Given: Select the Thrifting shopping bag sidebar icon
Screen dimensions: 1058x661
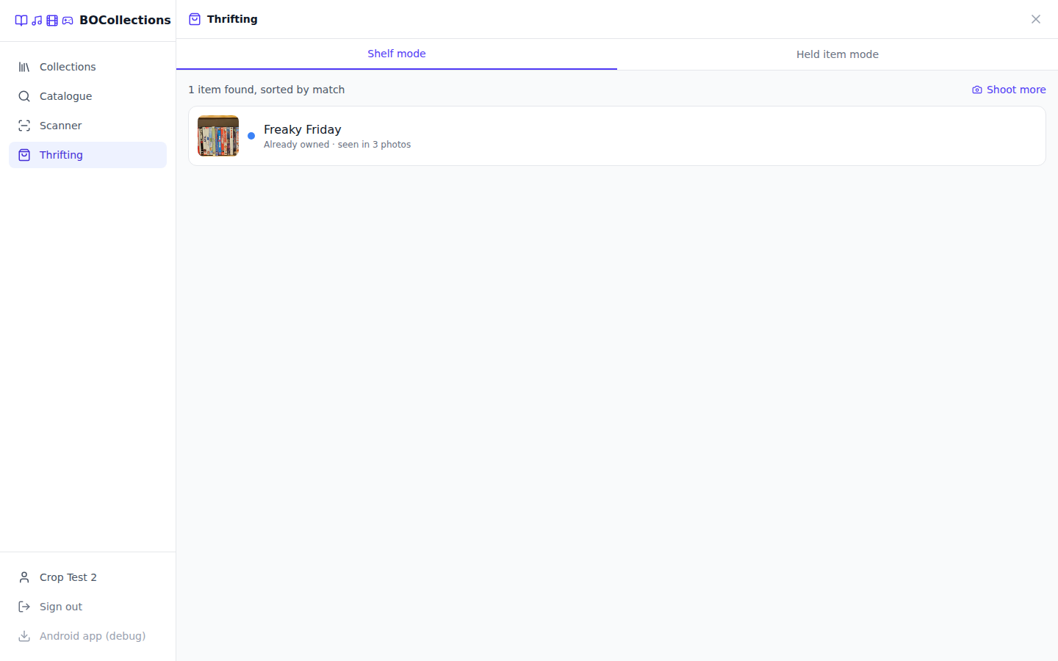Looking at the screenshot, I should pos(24,155).
